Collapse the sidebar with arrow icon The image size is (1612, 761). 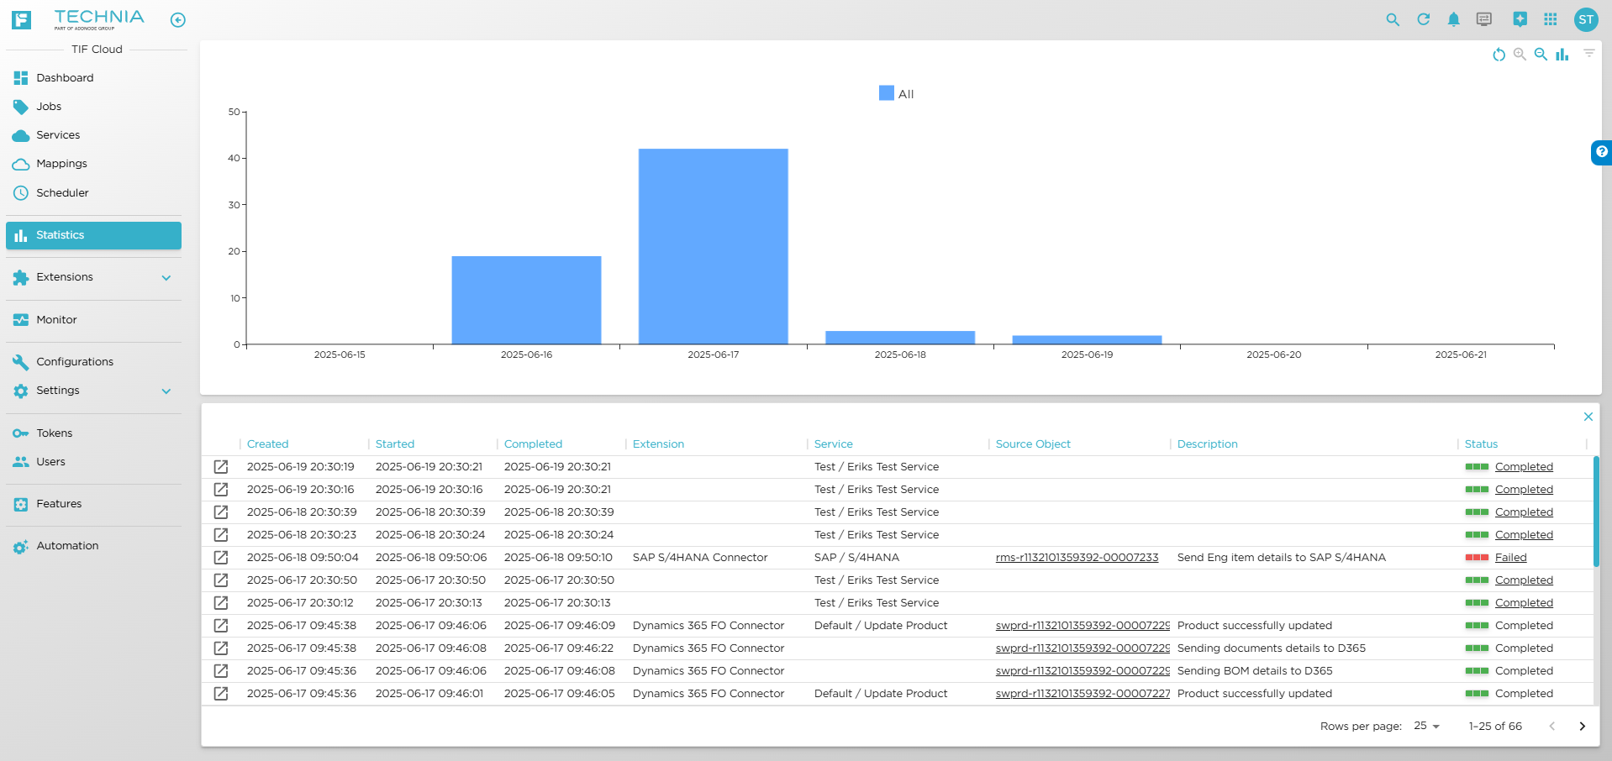pyautogui.click(x=177, y=20)
